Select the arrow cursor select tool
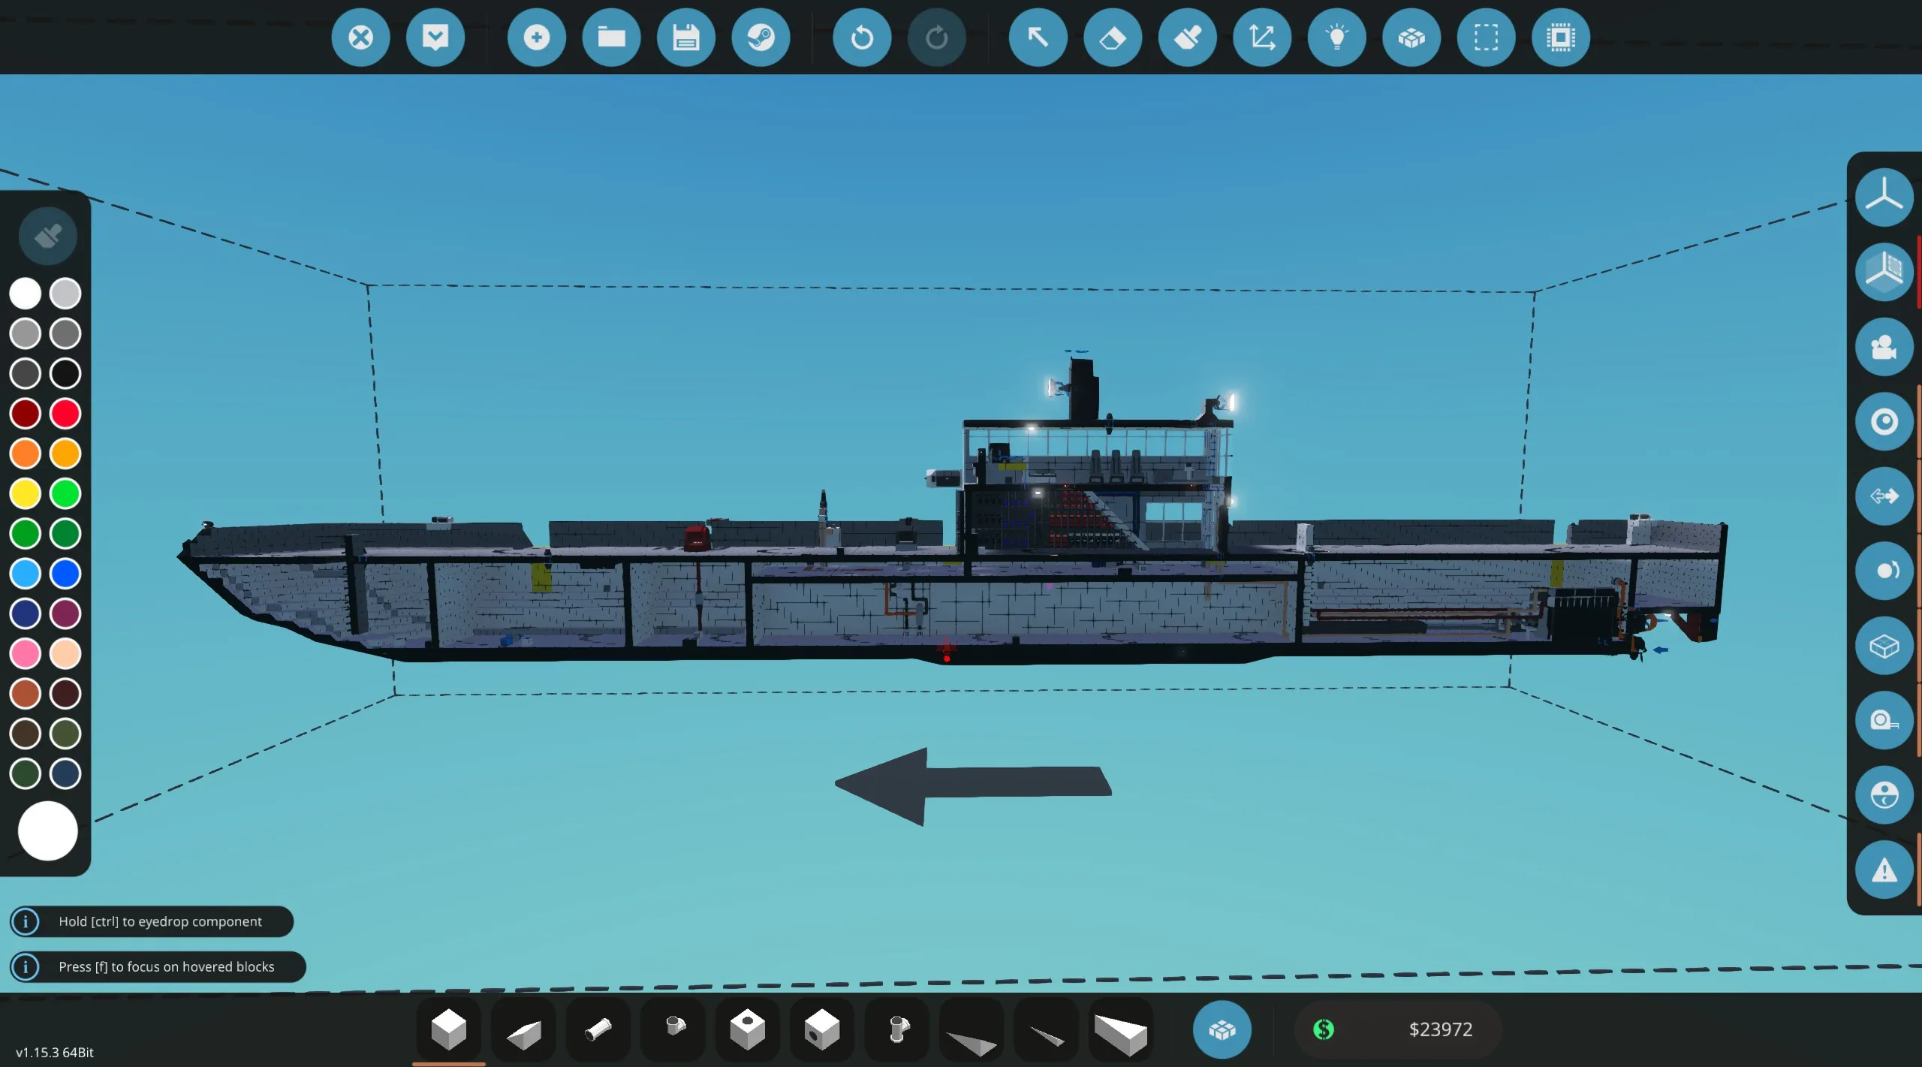Screen dimensions: 1922x1067 coord(1038,37)
